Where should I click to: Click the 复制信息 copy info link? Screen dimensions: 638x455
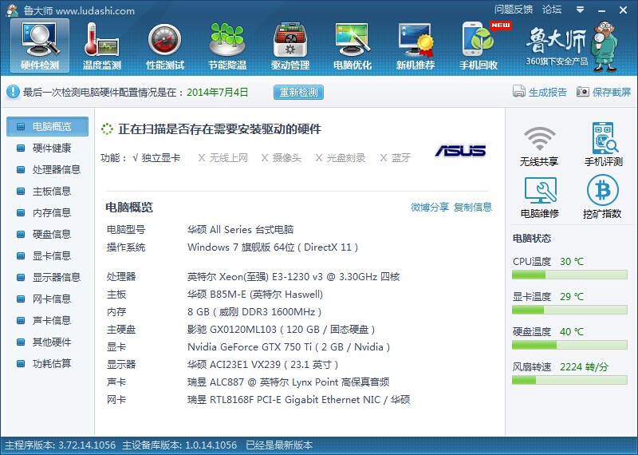[473, 208]
